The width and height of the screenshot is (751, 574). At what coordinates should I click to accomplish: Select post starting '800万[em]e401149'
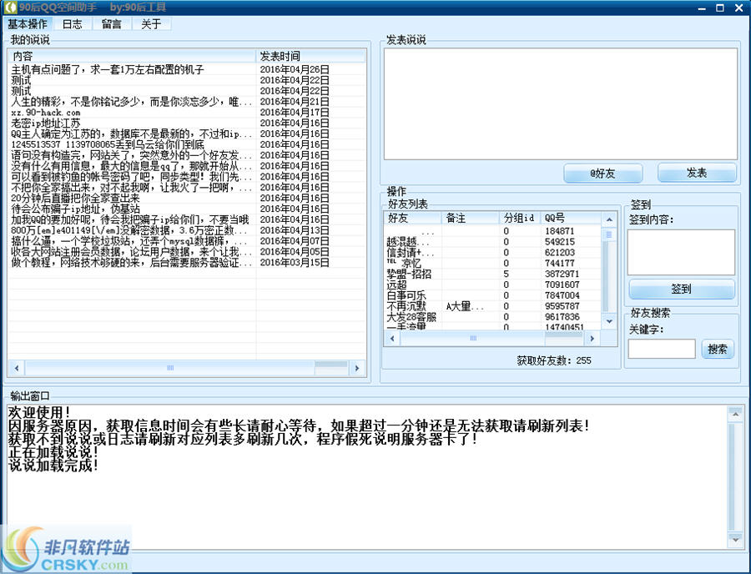coord(129,230)
